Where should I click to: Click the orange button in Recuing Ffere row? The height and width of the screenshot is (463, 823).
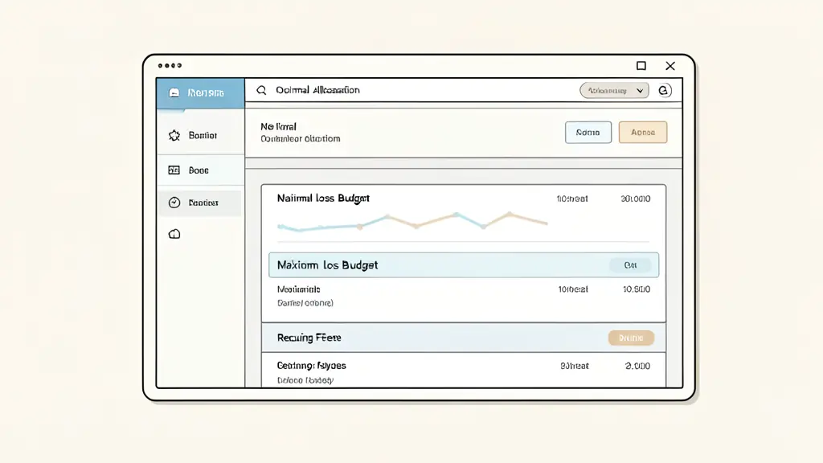631,338
